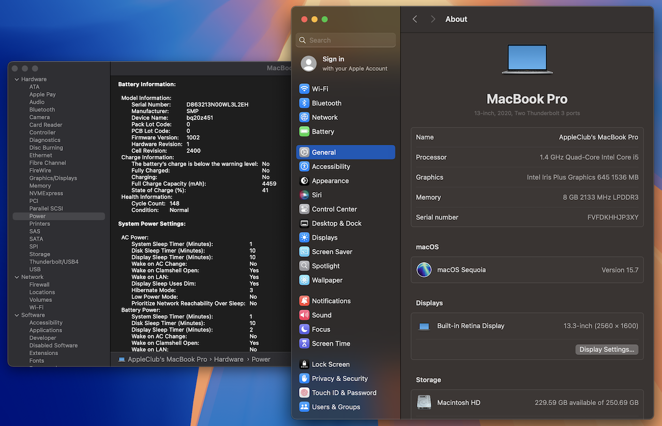The width and height of the screenshot is (662, 426).
Task: Click Full Charge Capacity value 4459
Action: 269,184
